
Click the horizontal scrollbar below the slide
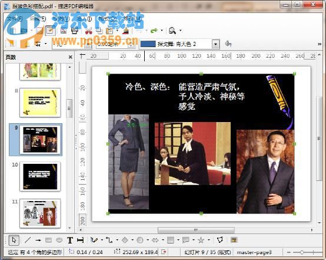pyautogui.click(x=196, y=230)
